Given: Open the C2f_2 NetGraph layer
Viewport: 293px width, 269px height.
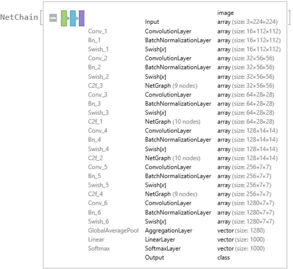Looking at the screenshot, I should pos(172,158).
